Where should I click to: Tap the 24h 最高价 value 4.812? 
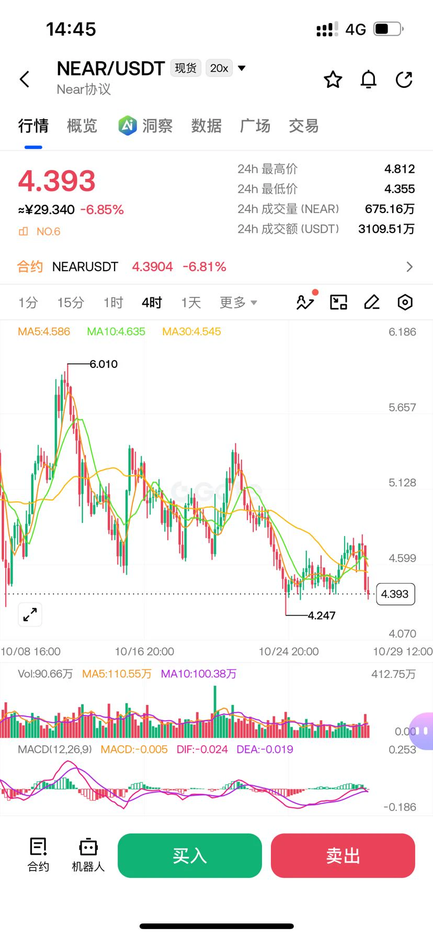coord(400,169)
